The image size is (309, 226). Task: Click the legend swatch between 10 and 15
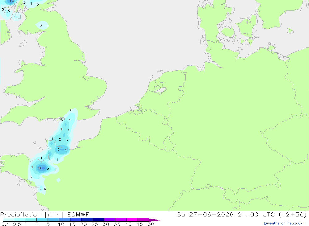pyautogui.click(x=65, y=220)
